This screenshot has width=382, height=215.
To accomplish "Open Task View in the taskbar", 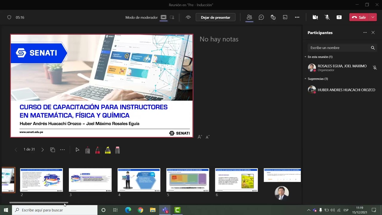I will click(115, 210).
